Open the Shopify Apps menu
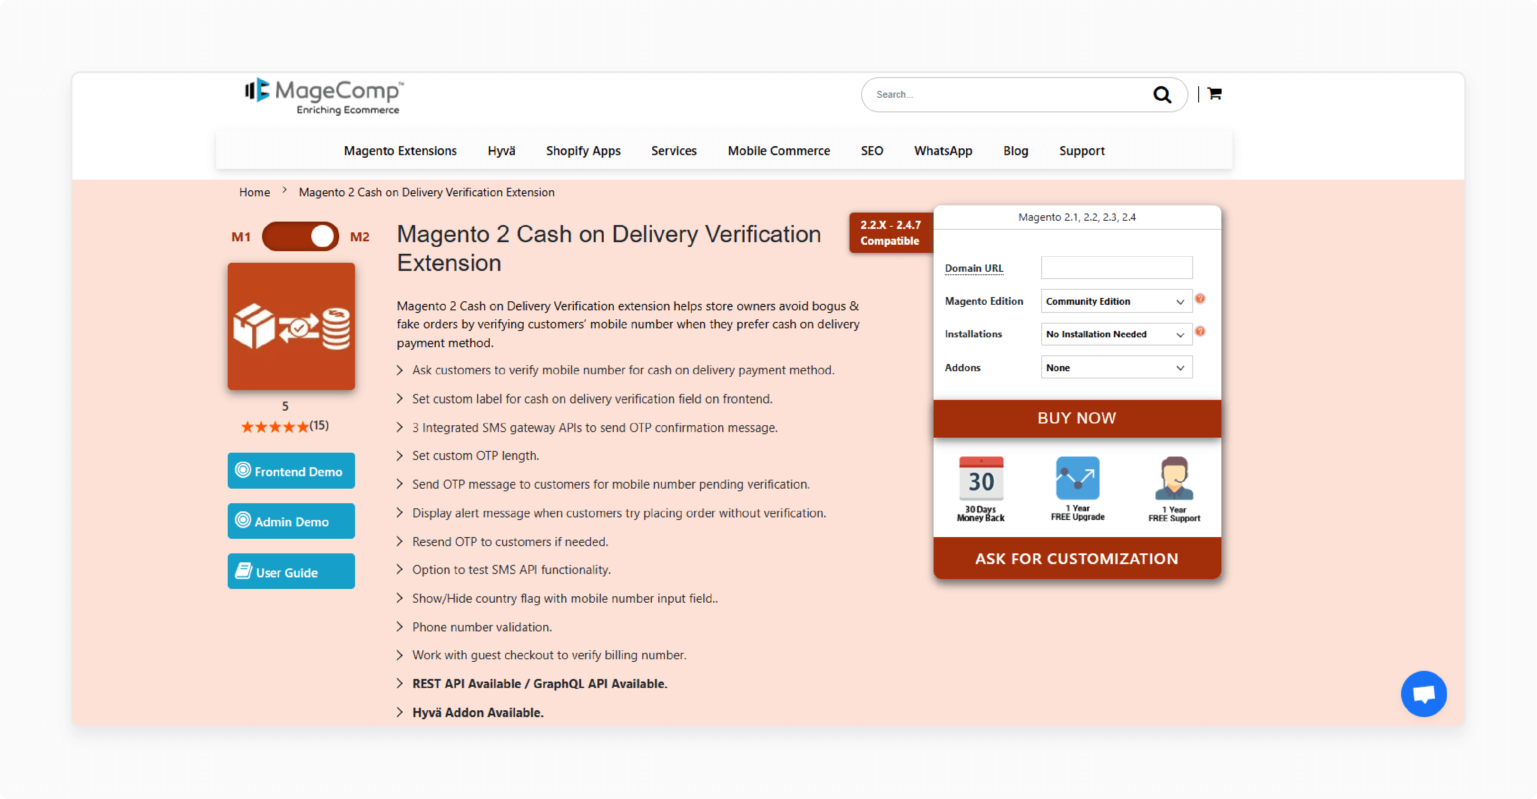This screenshot has height=799, width=1537. coord(583,151)
